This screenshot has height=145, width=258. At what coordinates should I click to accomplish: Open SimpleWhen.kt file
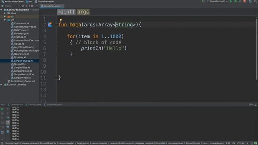pyautogui.click(x=21, y=78)
